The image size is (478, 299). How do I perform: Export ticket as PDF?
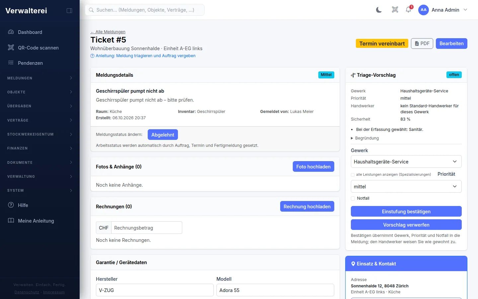[422, 44]
